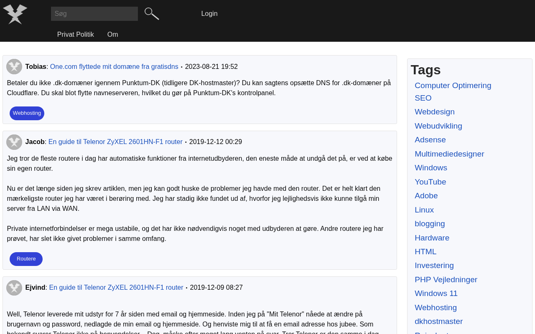Click Jacob's avatar icon
535x334 pixels.
14,142
